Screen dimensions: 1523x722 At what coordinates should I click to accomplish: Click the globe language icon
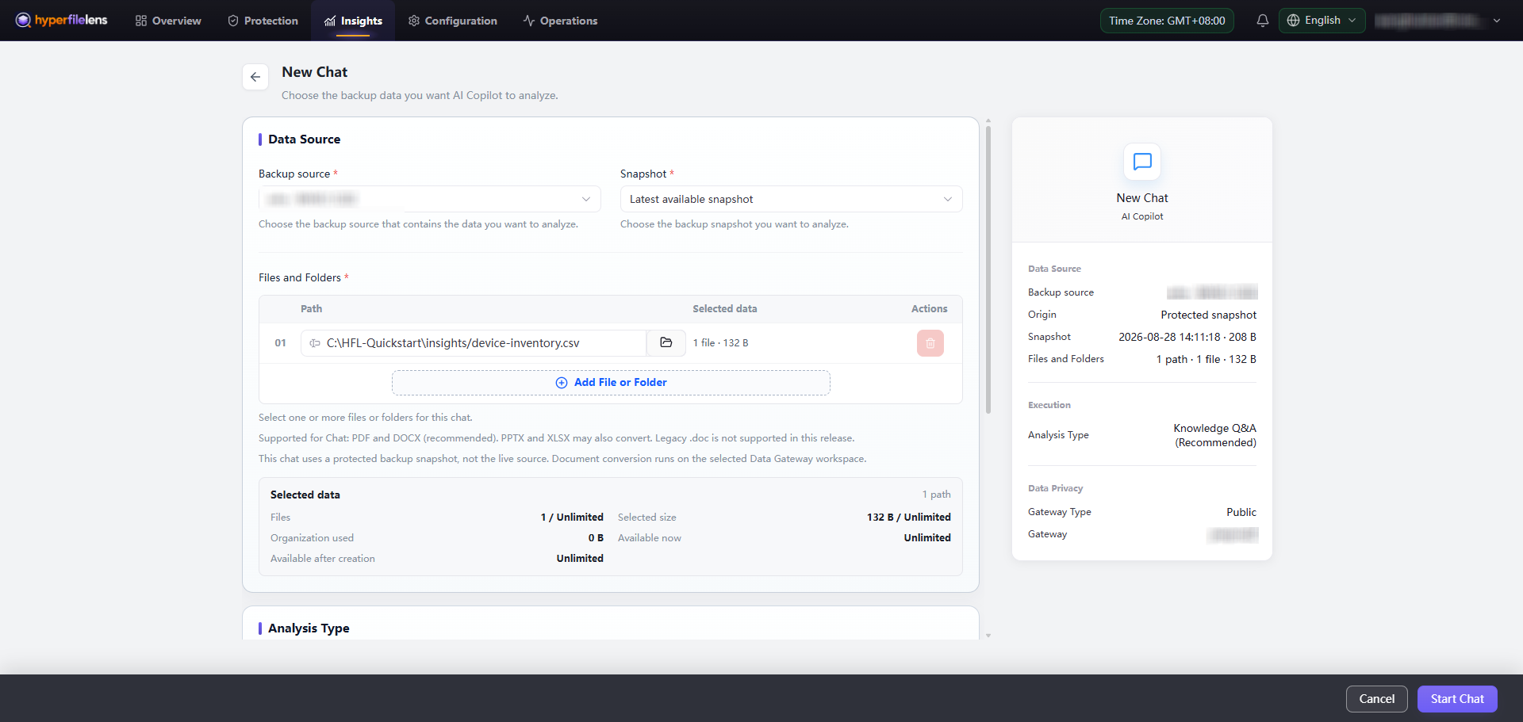click(1294, 21)
